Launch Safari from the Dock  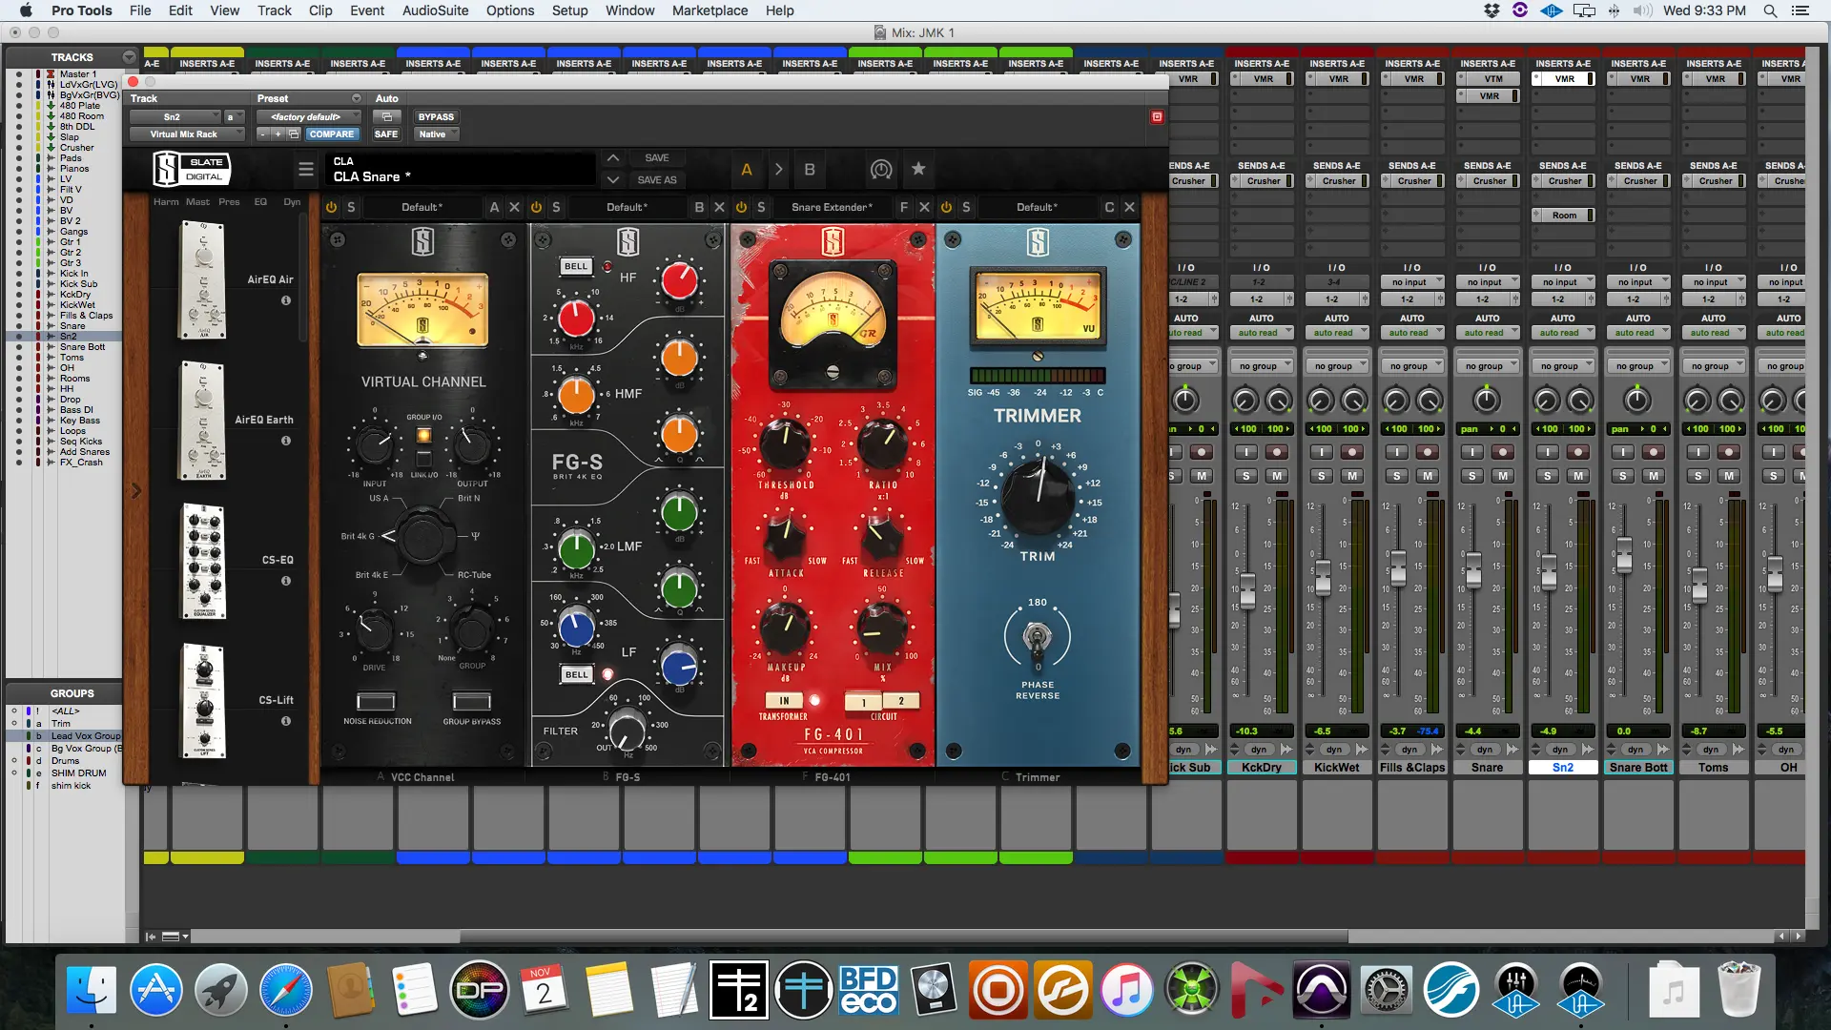(x=285, y=989)
